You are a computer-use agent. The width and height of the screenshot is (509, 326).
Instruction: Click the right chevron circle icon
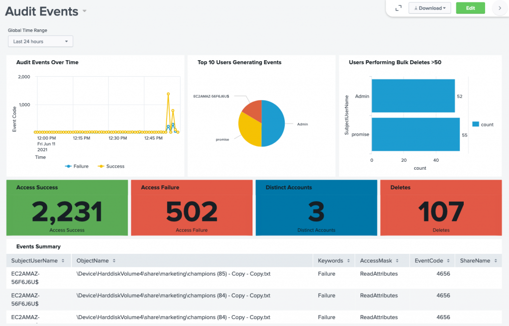[x=500, y=8]
